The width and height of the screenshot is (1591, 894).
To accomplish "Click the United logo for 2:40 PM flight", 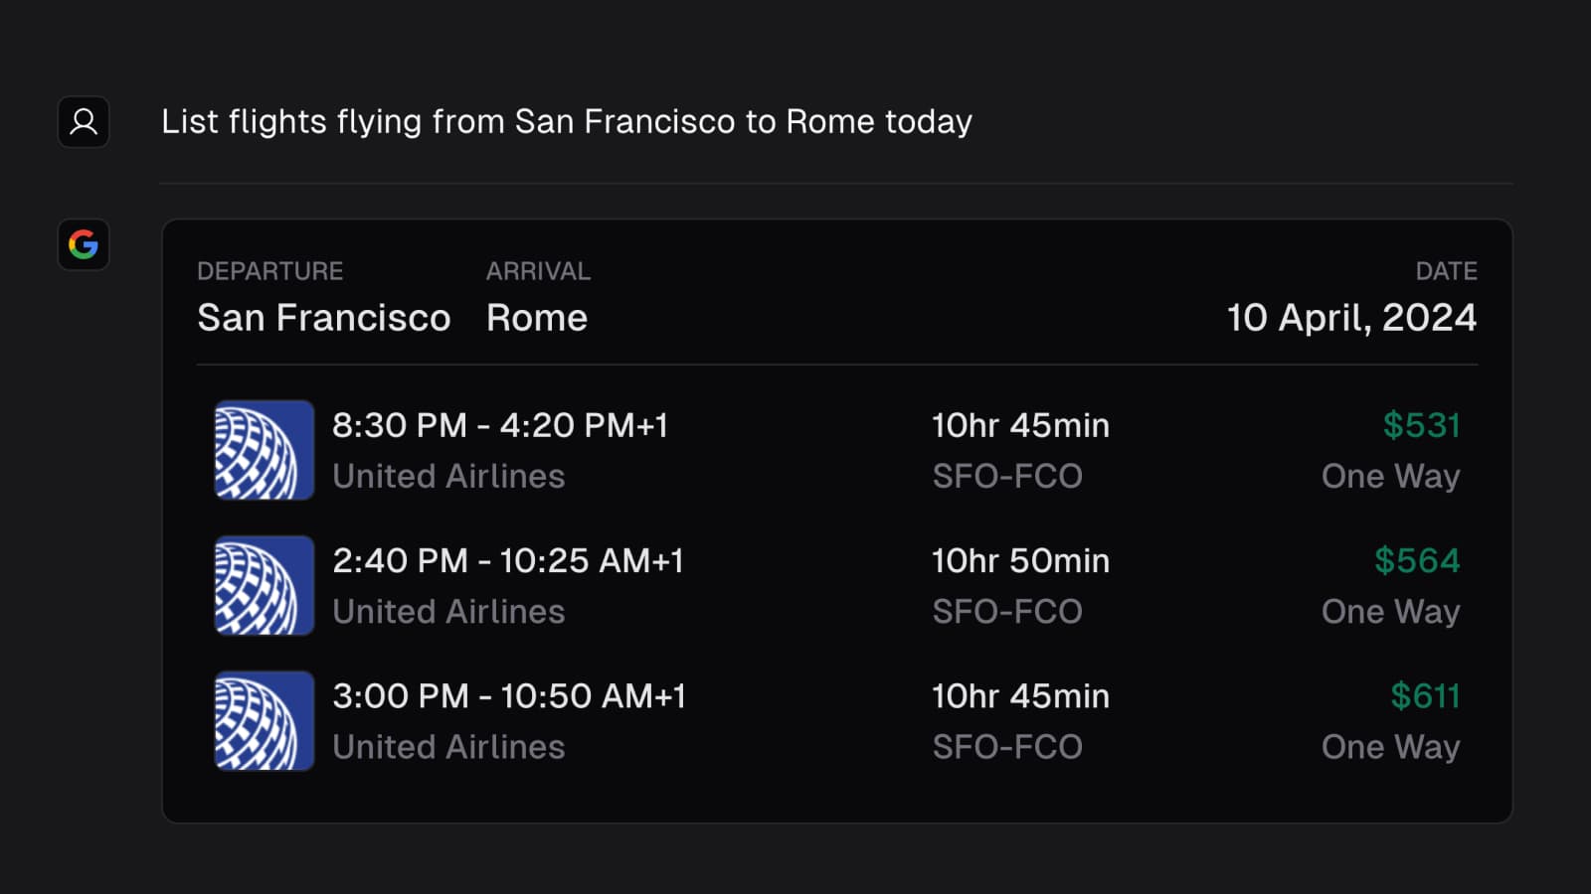I will 265,585.
